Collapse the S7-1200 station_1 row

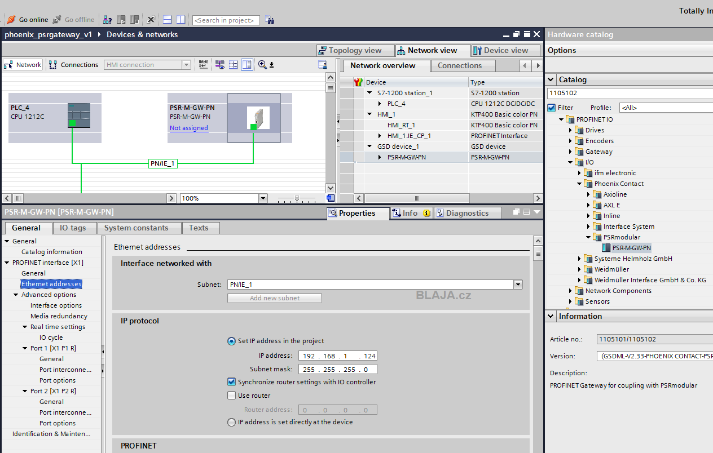(x=369, y=93)
